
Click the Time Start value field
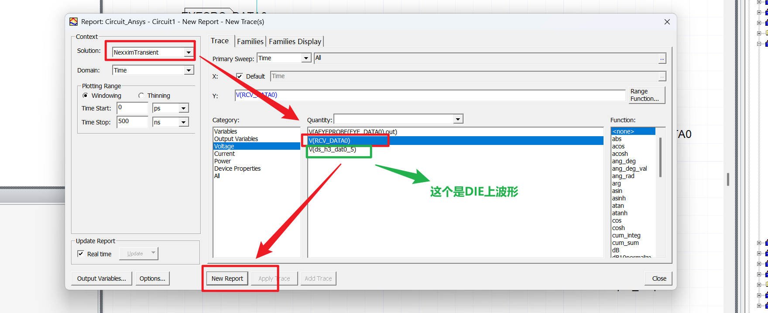click(x=133, y=108)
